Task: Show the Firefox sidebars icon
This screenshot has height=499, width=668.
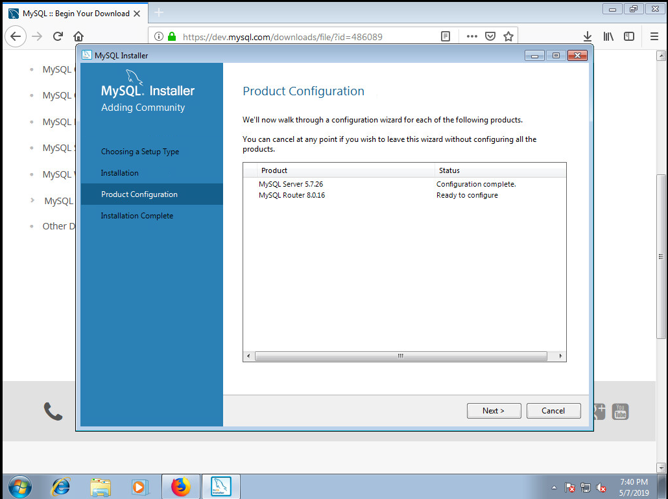Action: [629, 36]
